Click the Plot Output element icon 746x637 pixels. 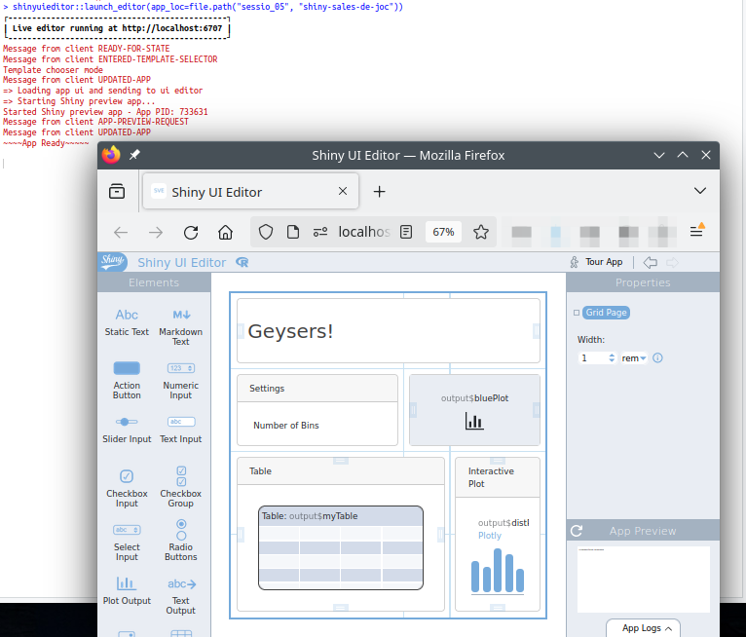pyautogui.click(x=127, y=583)
